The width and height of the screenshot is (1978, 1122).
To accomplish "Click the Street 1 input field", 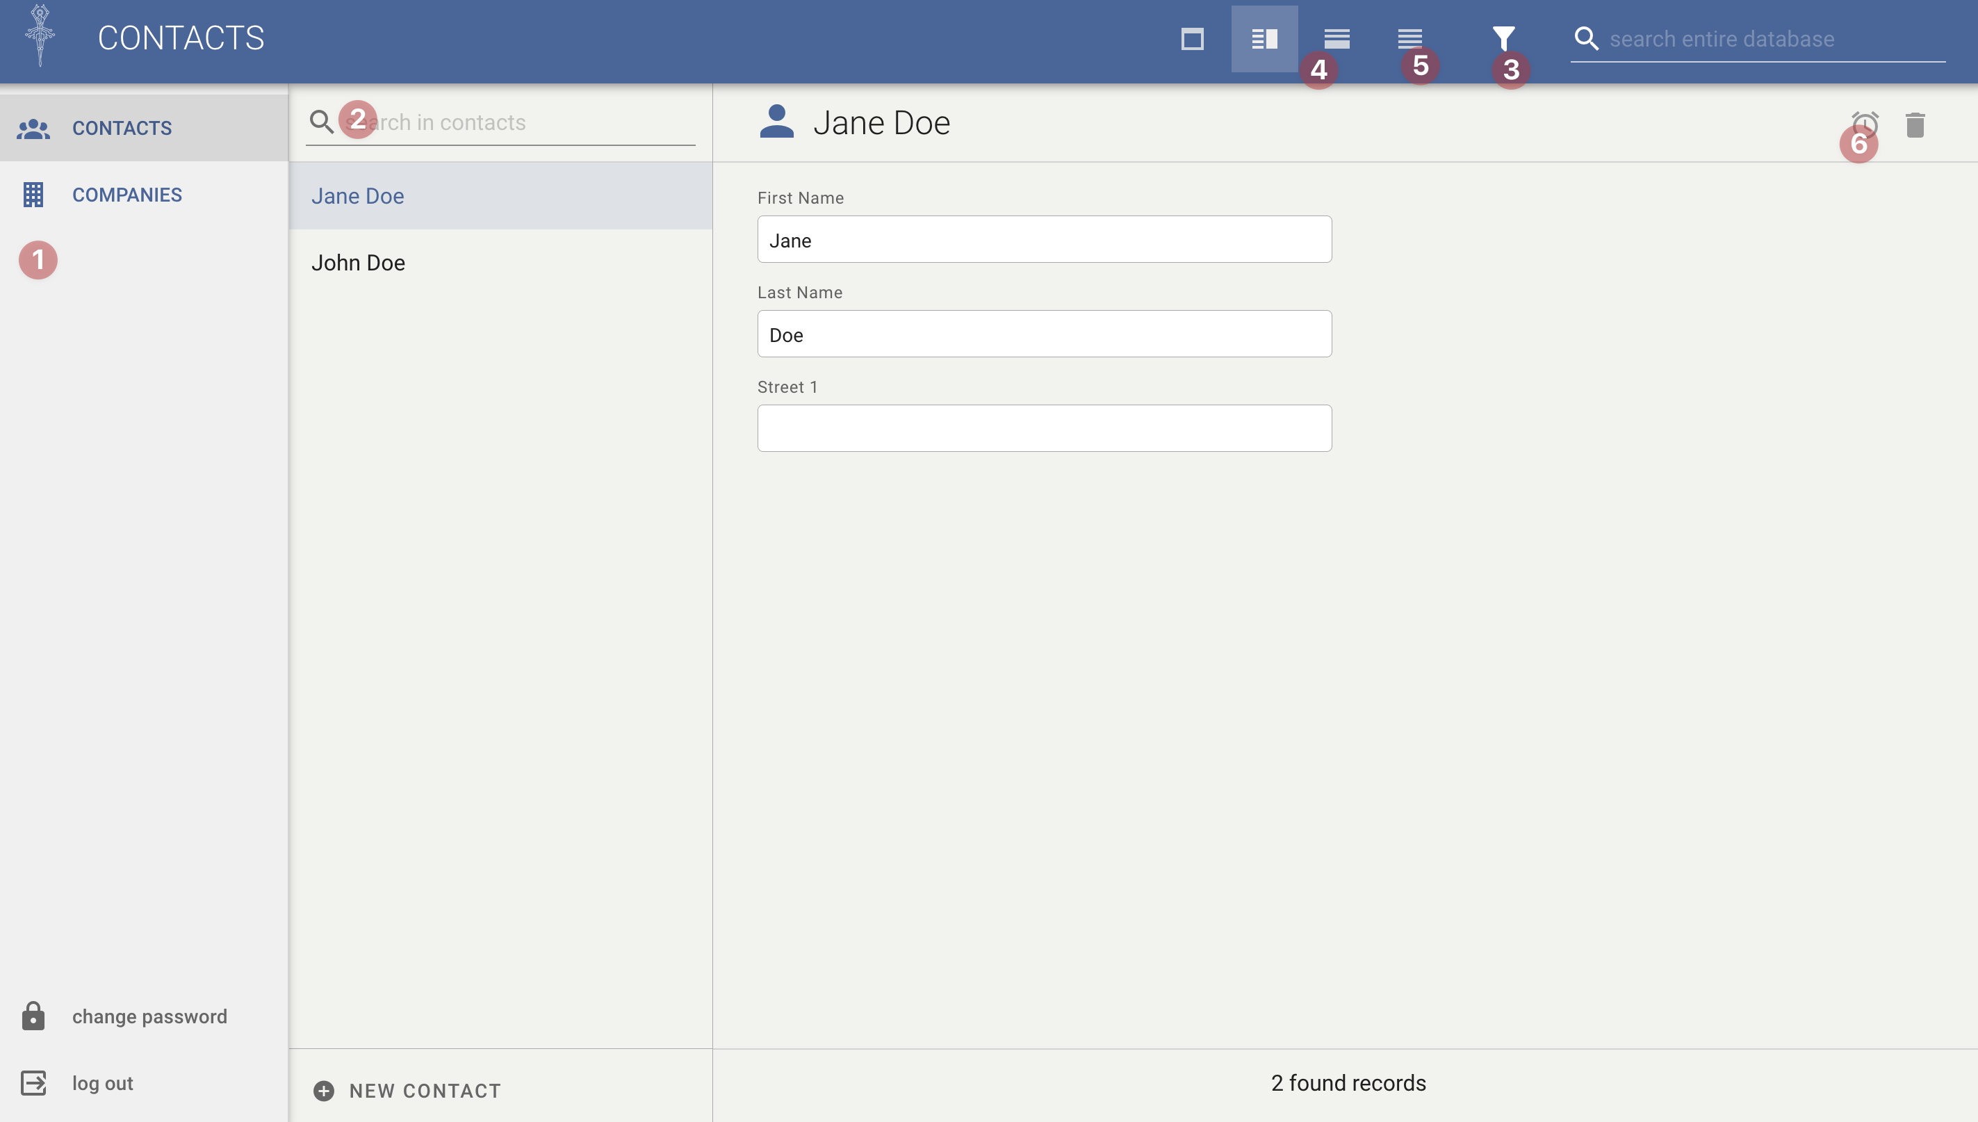I will point(1044,428).
